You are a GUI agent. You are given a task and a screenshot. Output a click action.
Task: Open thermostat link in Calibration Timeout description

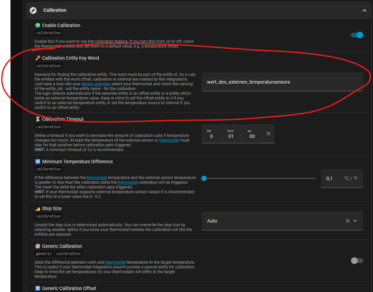click(x=169, y=140)
